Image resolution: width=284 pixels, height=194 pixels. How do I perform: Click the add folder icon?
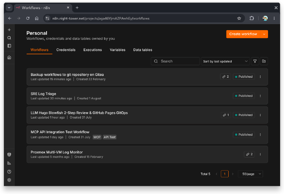[x=264, y=61]
